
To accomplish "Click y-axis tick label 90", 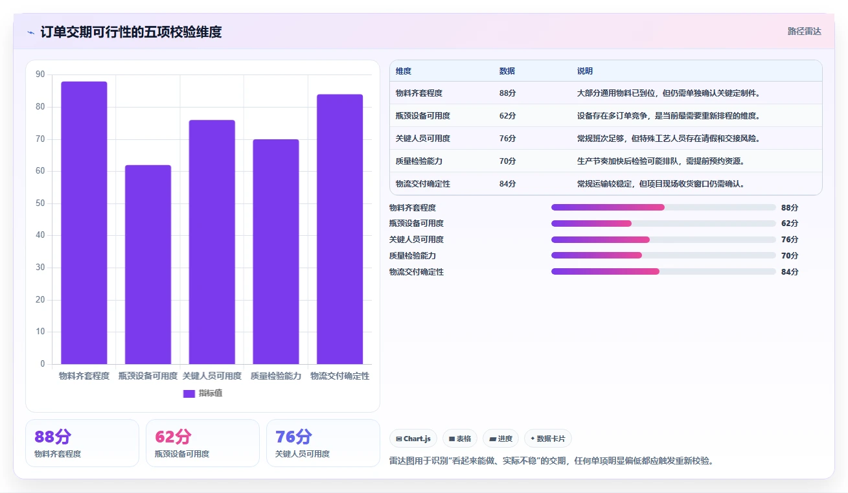I will [x=40, y=75].
